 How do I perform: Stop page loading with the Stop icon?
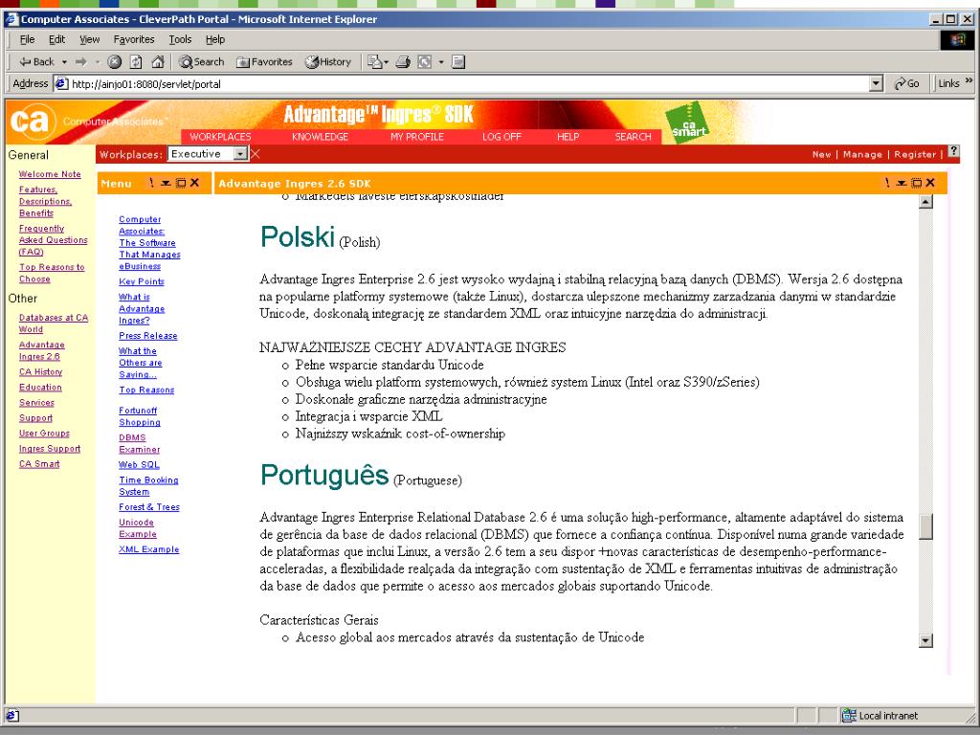[x=115, y=62]
